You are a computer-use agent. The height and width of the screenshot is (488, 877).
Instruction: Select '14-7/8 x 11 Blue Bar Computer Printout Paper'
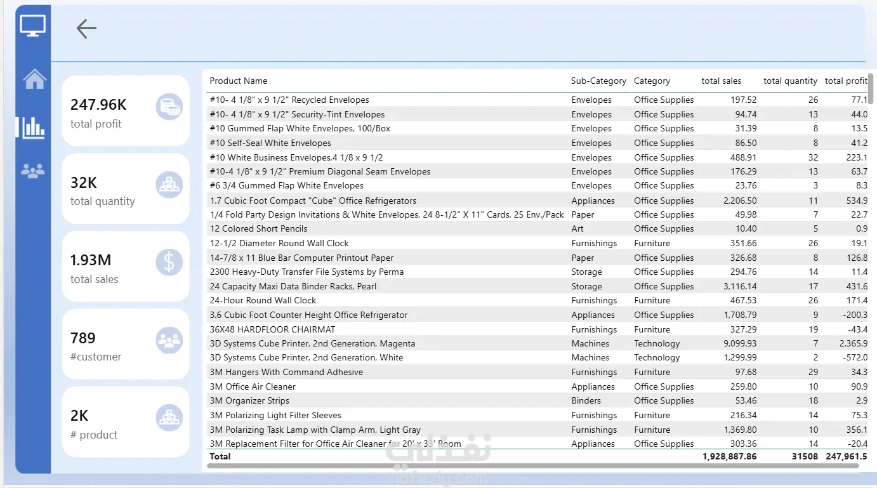click(538, 258)
